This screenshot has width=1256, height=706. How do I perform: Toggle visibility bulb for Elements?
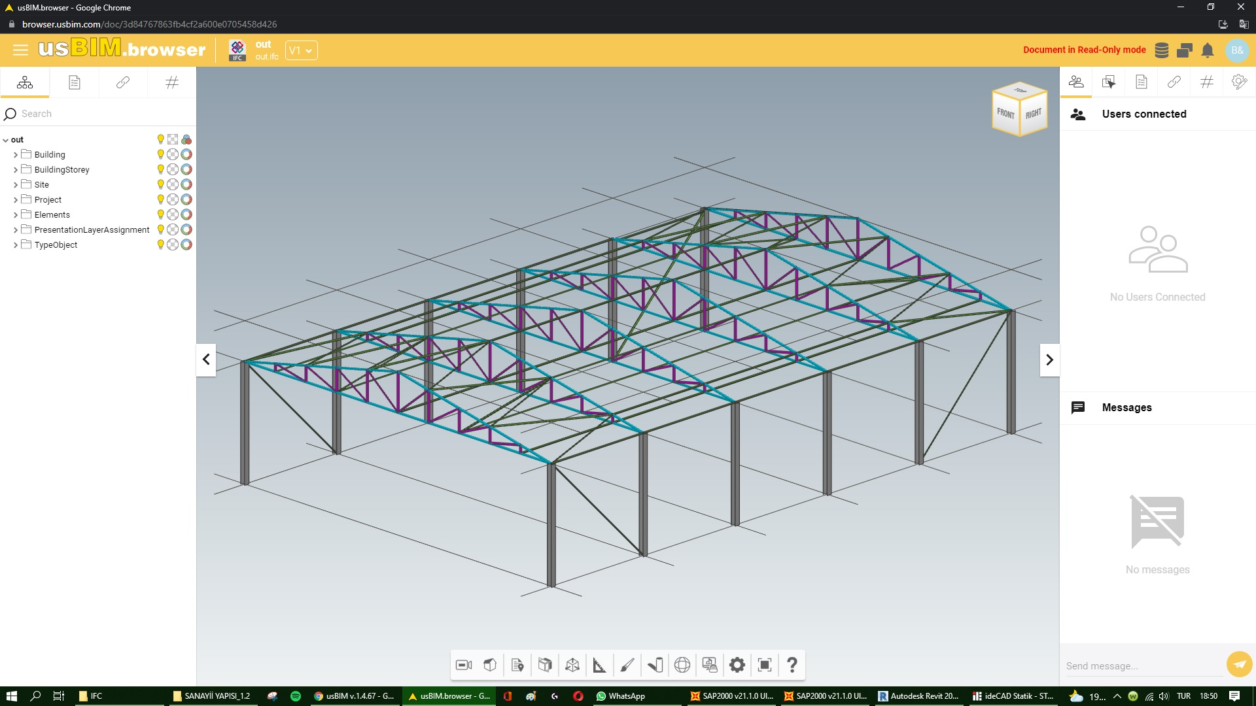coord(160,214)
